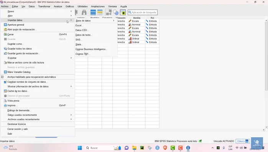Choose Datos de texto... import option
The height and width of the screenshot is (152, 268).
[x=84, y=35]
